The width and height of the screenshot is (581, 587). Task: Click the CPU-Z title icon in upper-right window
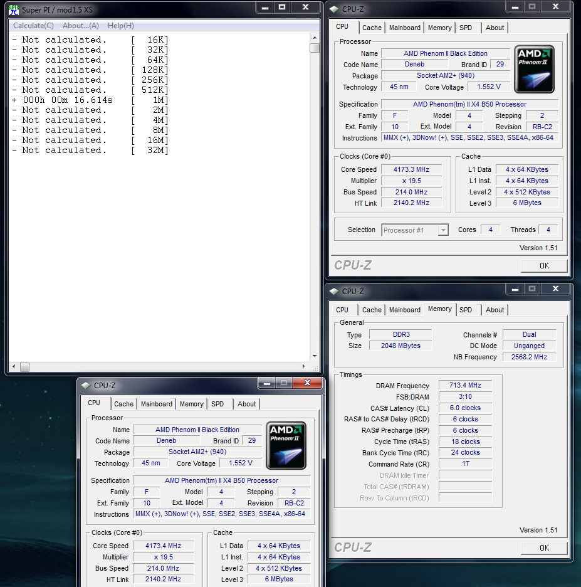tap(334, 9)
